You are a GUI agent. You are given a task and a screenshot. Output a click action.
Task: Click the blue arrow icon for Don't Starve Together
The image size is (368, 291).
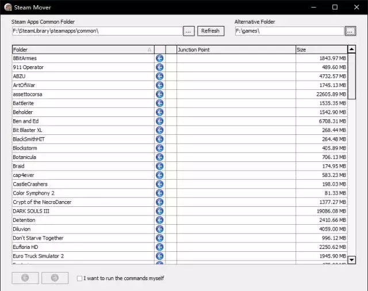[160, 238]
